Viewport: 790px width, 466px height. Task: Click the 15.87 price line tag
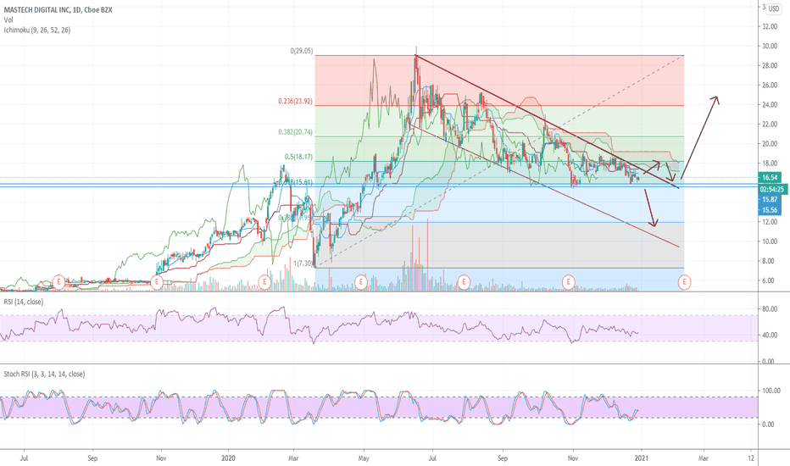pos(770,199)
